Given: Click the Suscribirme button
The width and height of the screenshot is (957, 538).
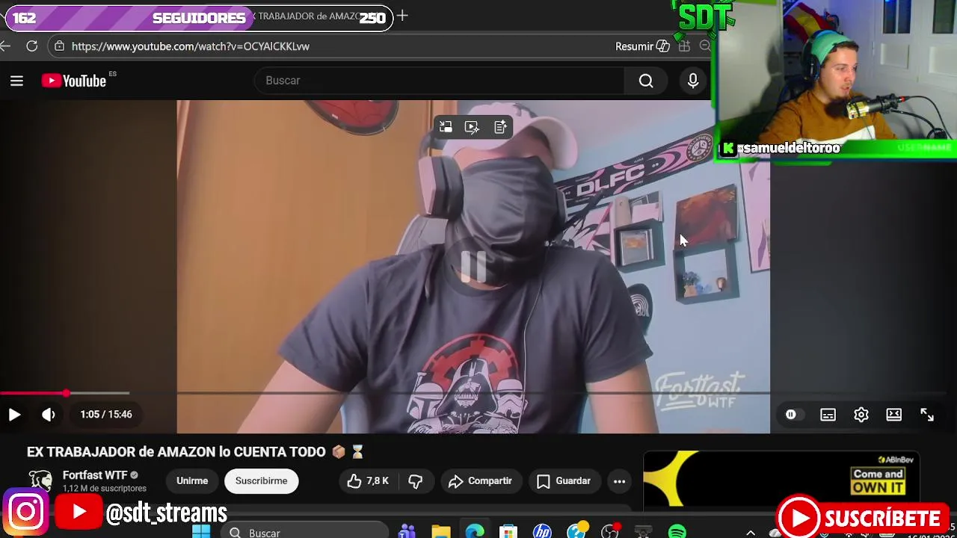Looking at the screenshot, I should 261,481.
